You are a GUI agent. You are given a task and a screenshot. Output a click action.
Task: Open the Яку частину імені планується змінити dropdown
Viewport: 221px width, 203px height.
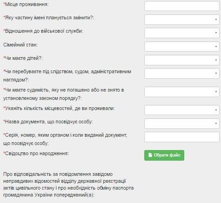click(182, 19)
